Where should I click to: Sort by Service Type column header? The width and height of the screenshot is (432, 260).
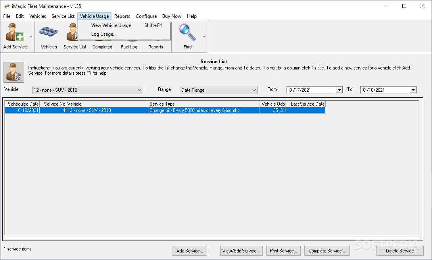[204, 104]
